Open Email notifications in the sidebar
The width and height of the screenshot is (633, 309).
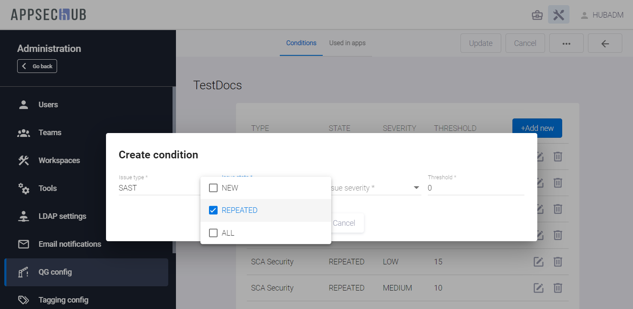70,244
